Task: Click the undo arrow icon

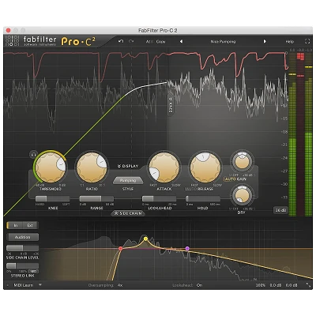Action: [x=121, y=41]
